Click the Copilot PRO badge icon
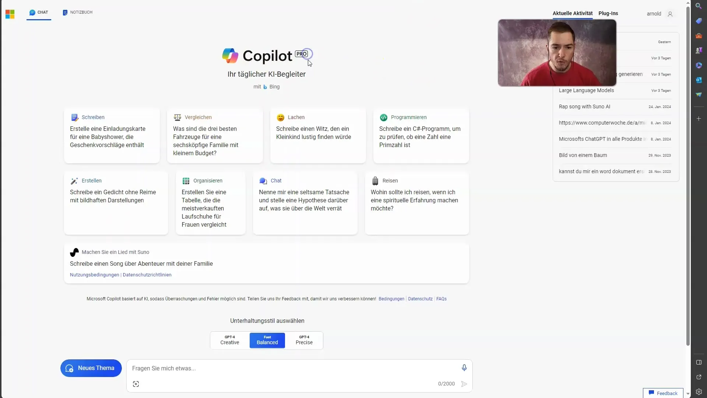 pos(301,53)
